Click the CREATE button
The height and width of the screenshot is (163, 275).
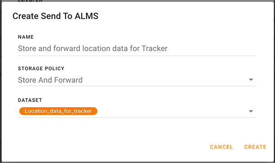[x=255, y=147]
